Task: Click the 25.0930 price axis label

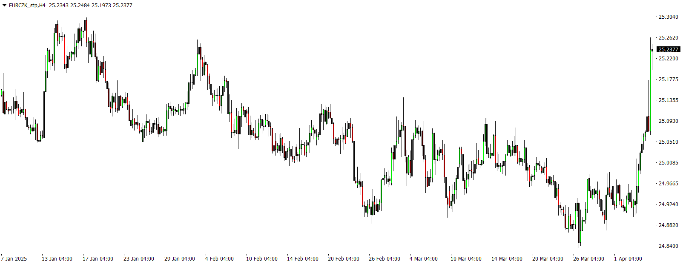Action: (x=668, y=121)
